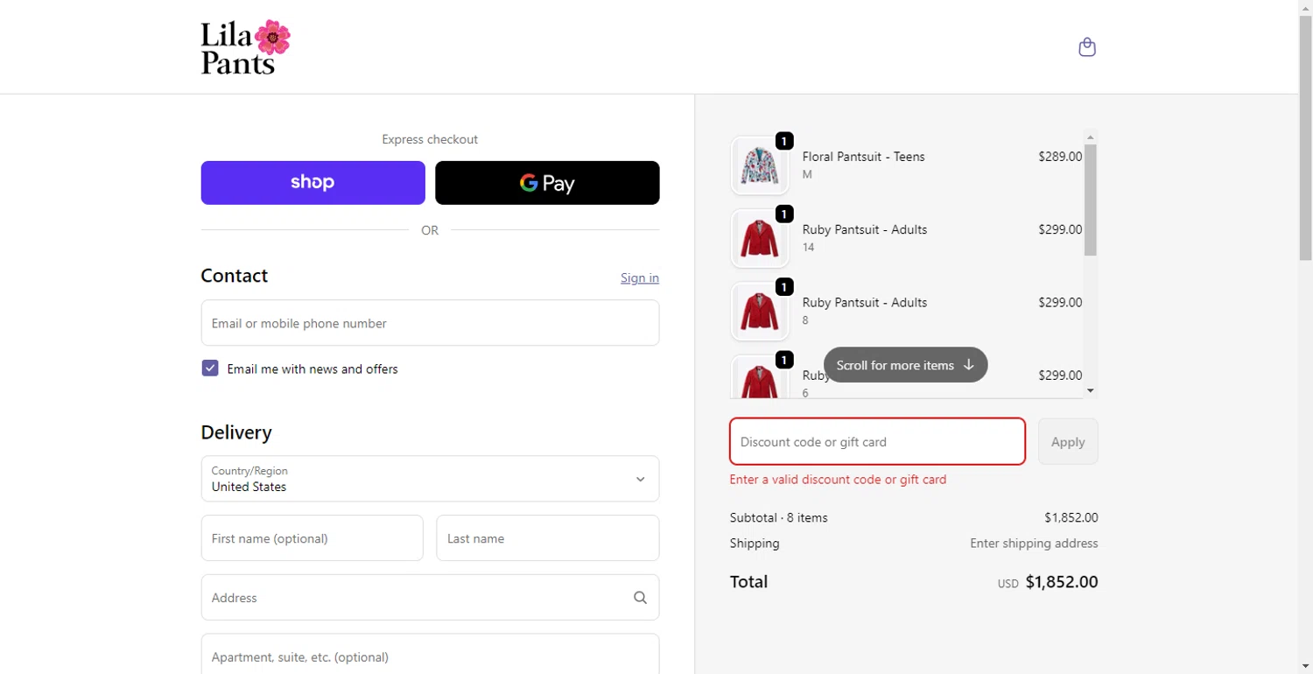Viewport: 1313px width, 674px height.
Task: Open the Country/Region dropdown
Action: (430, 479)
